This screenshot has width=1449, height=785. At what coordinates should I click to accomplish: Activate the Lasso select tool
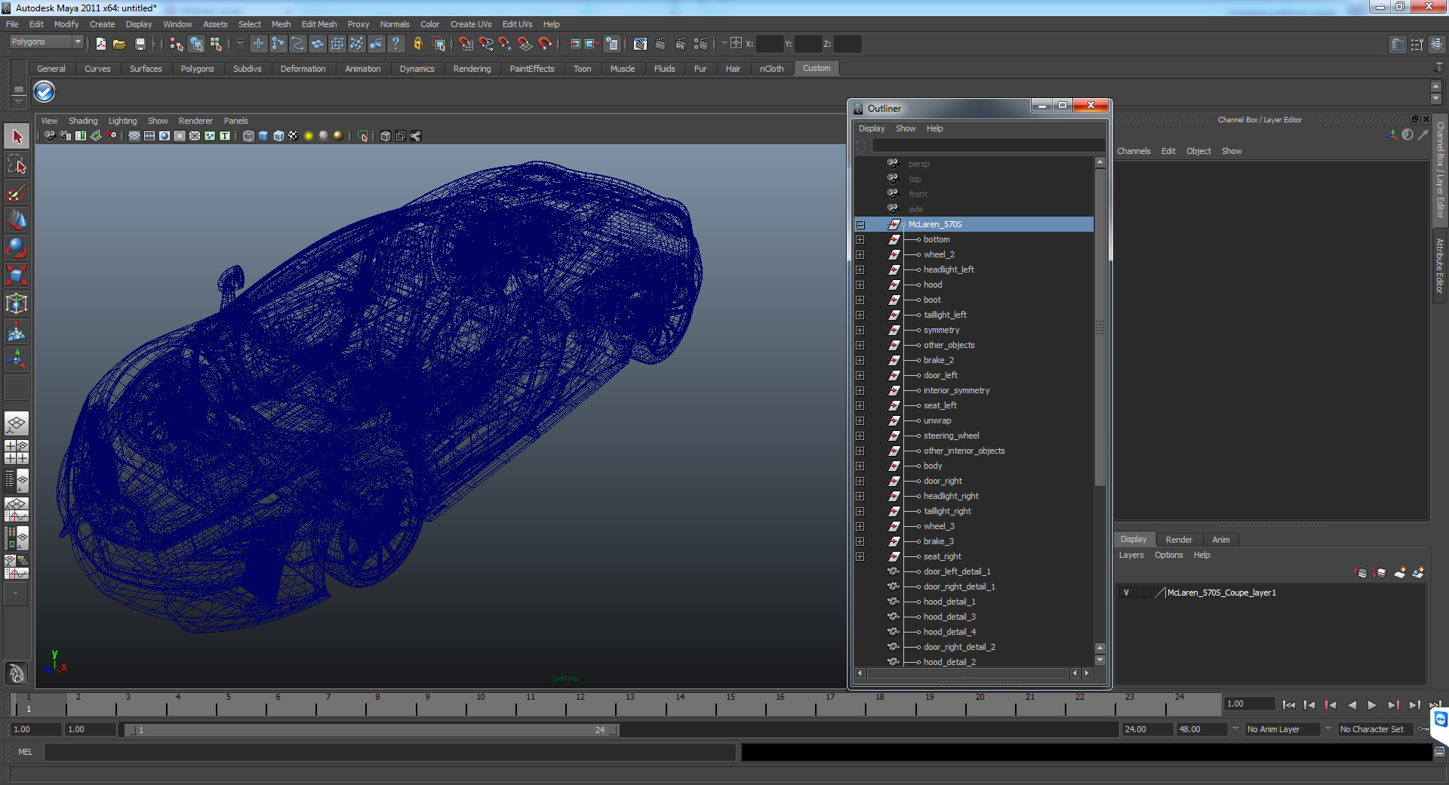17,165
